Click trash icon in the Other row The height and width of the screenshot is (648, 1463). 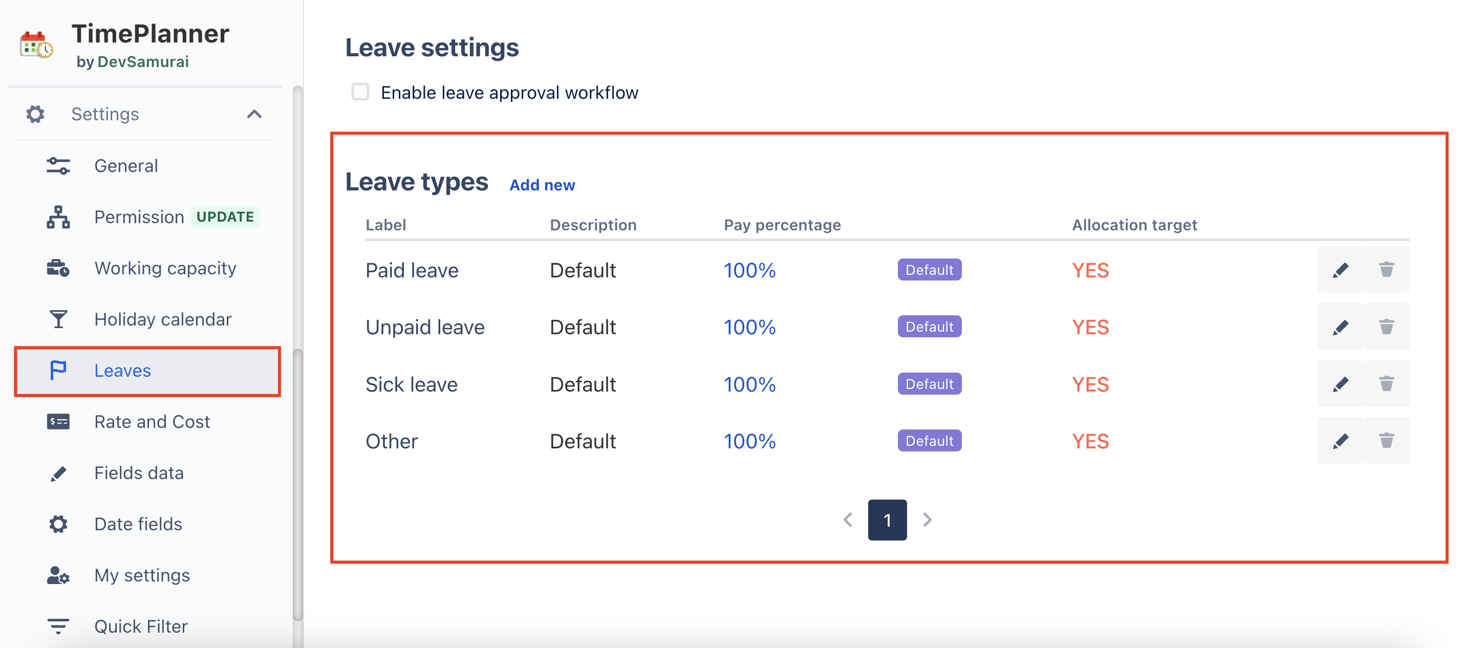click(1386, 441)
